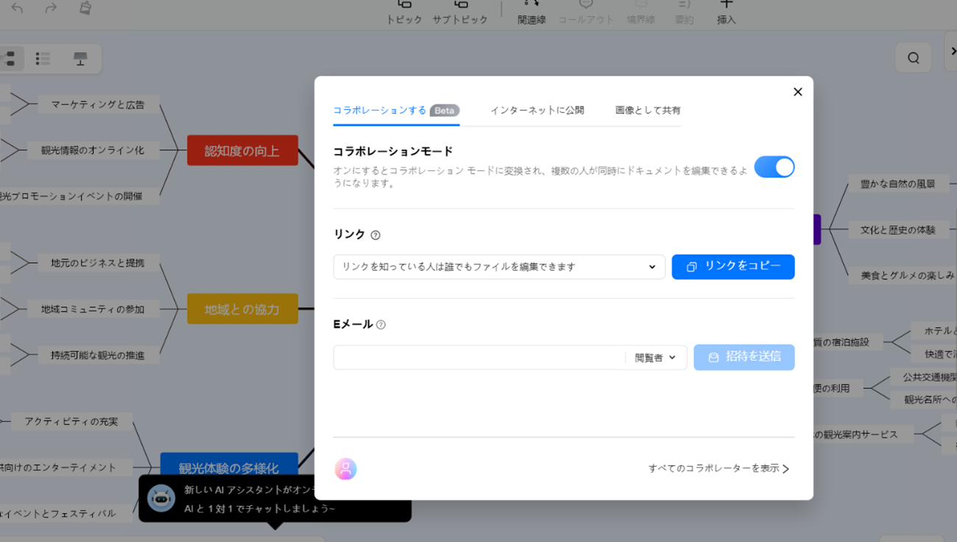
Task: Click the format painter icon
Action: pos(85,8)
